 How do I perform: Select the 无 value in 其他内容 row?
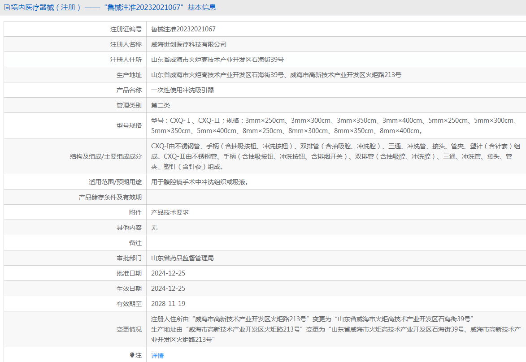154,228
